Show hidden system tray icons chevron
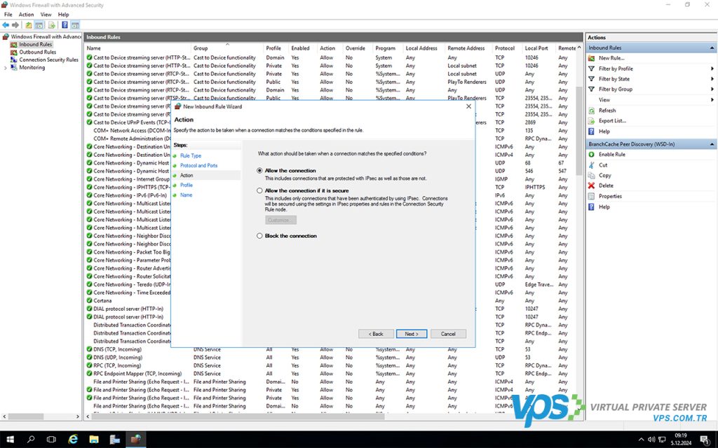This screenshot has height=448, width=718. (641, 440)
